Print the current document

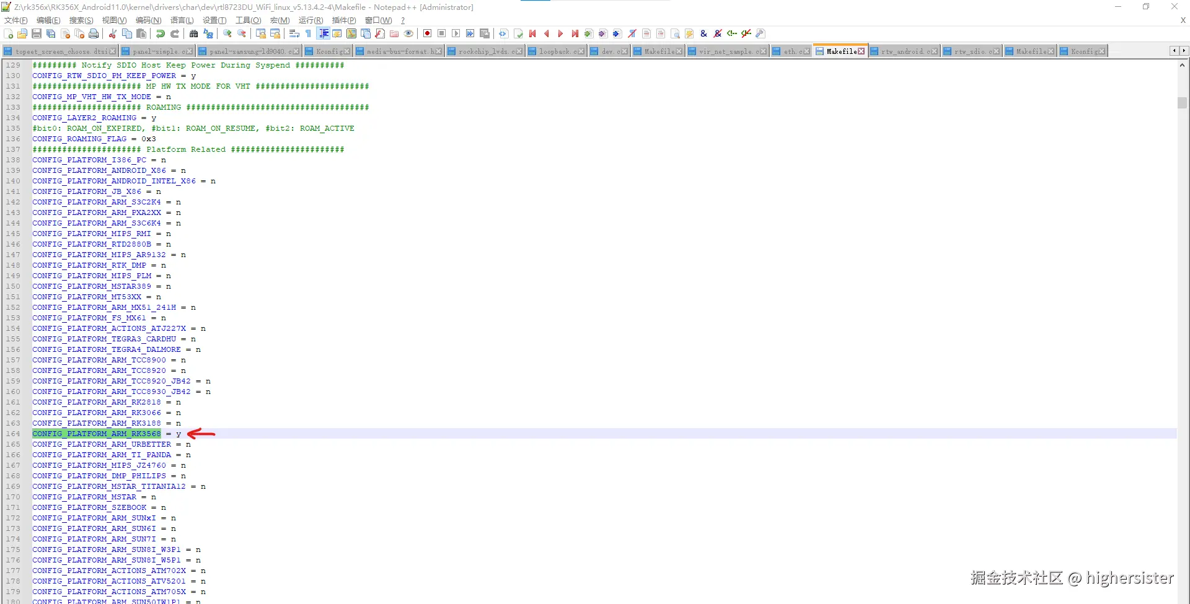(x=94, y=33)
